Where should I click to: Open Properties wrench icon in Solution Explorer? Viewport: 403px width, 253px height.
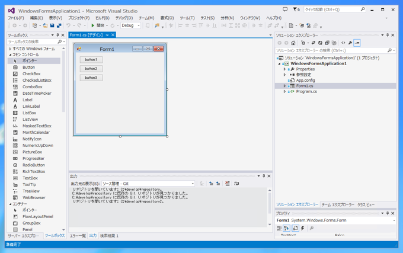(350, 43)
